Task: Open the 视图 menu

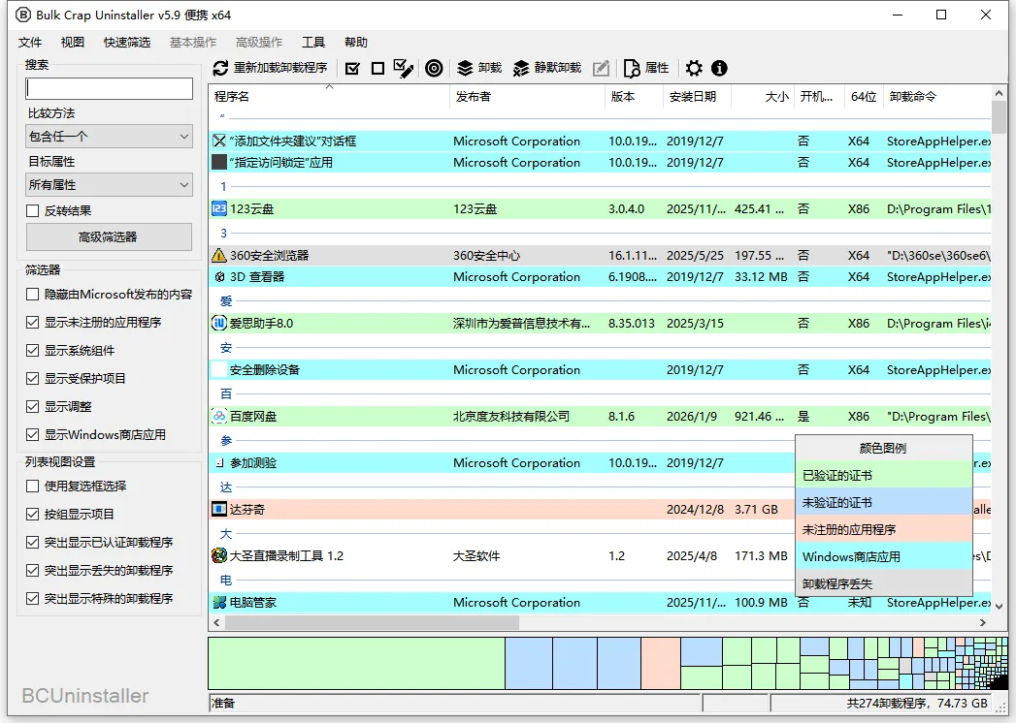Action: click(x=73, y=42)
